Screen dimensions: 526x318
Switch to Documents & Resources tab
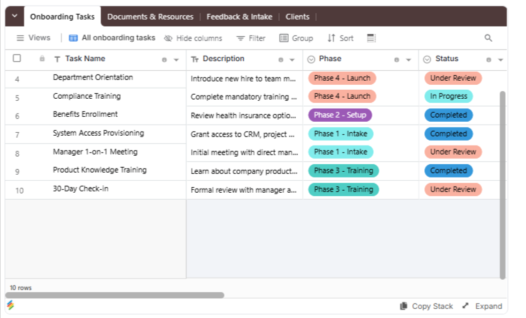(x=150, y=17)
